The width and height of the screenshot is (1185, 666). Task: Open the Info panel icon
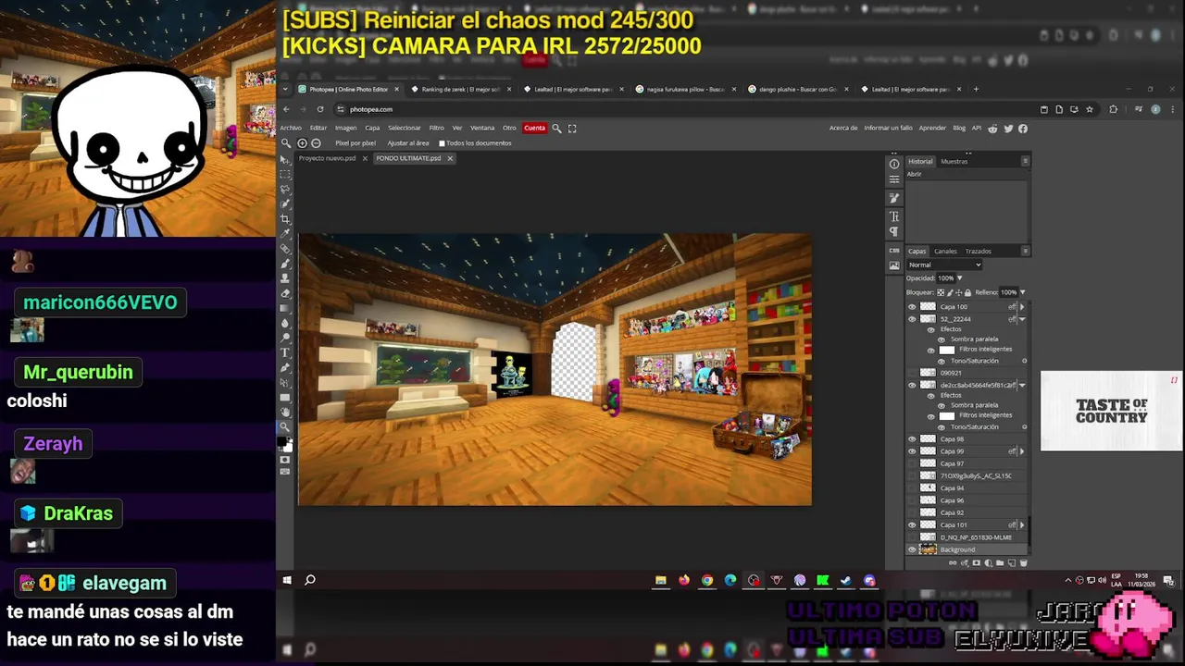coord(894,165)
